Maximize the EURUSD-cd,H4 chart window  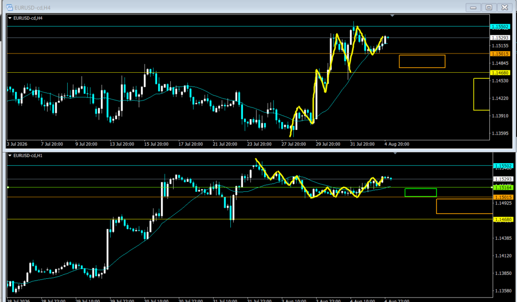pyautogui.click(x=489, y=7)
